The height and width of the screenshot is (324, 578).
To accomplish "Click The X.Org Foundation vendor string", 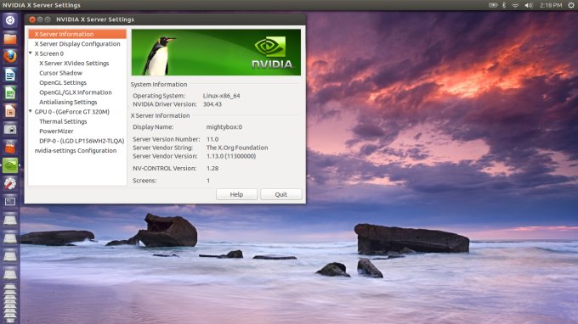I will click(237, 148).
